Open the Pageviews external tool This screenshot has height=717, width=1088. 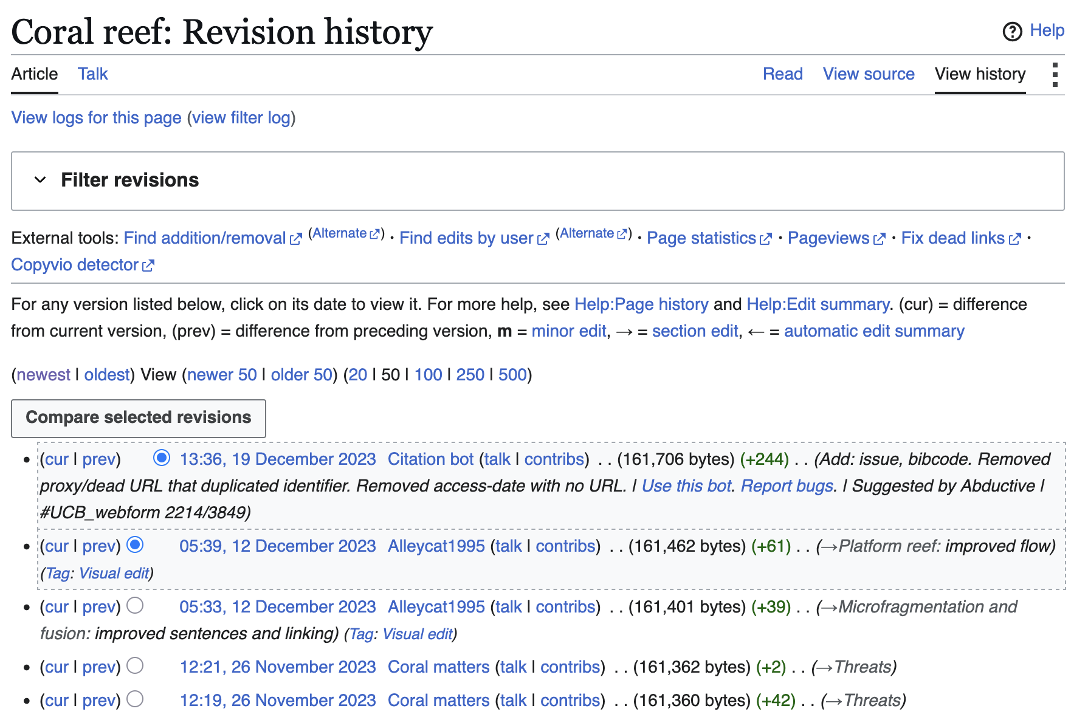click(836, 238)
